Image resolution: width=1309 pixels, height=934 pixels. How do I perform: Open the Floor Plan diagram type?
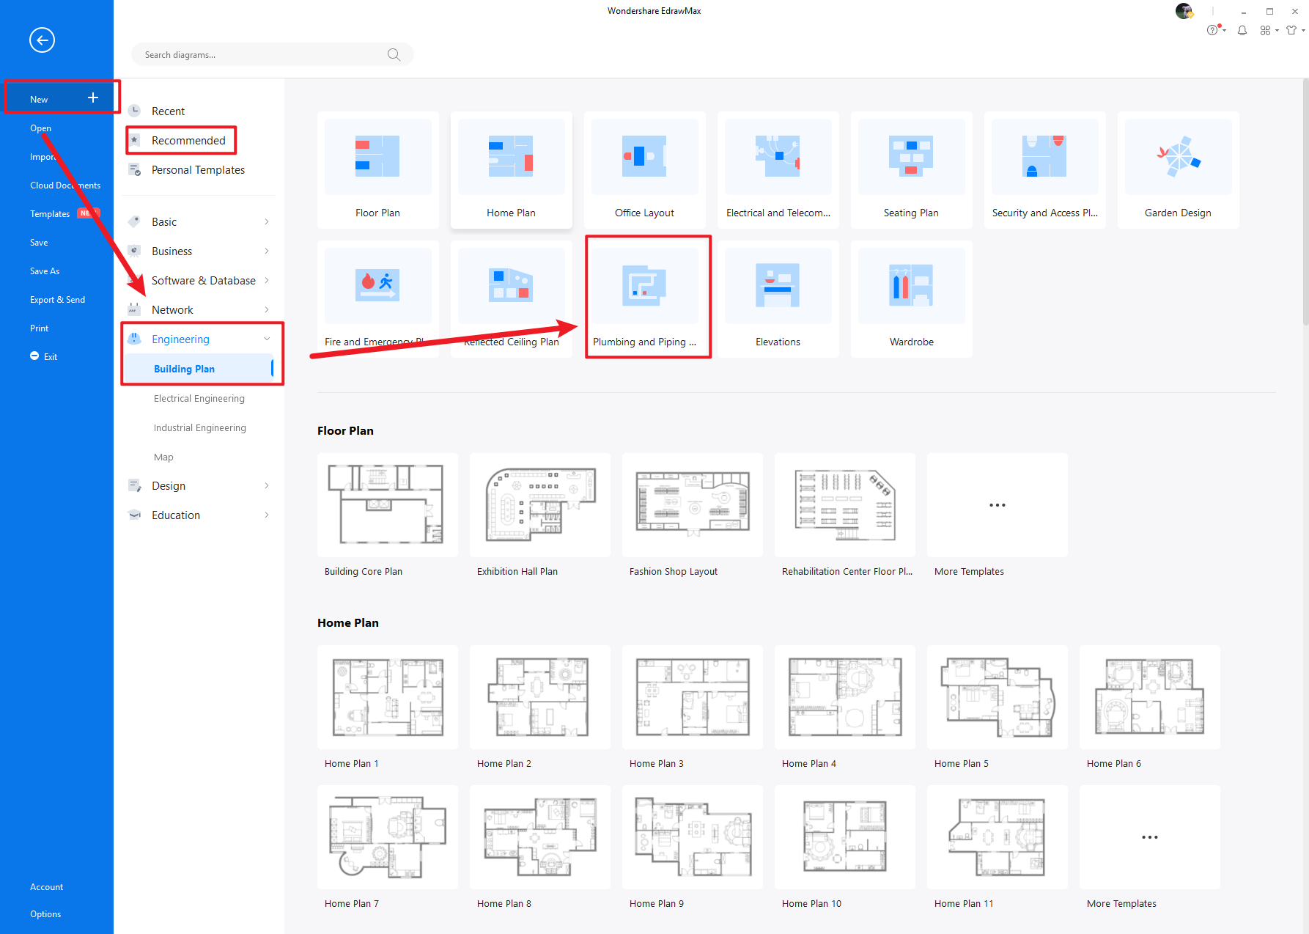pyautogui.click(x=378, y=170)
